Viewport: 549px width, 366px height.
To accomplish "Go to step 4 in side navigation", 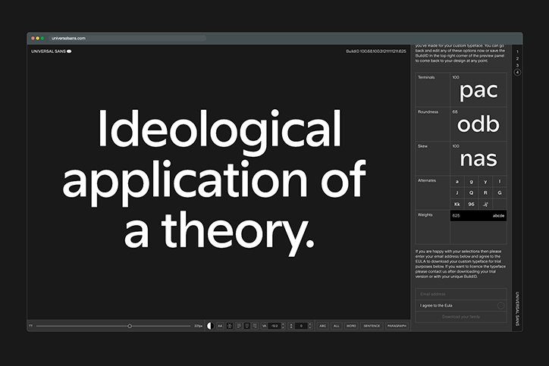I will pyautogui.click(x=517, y=73).
